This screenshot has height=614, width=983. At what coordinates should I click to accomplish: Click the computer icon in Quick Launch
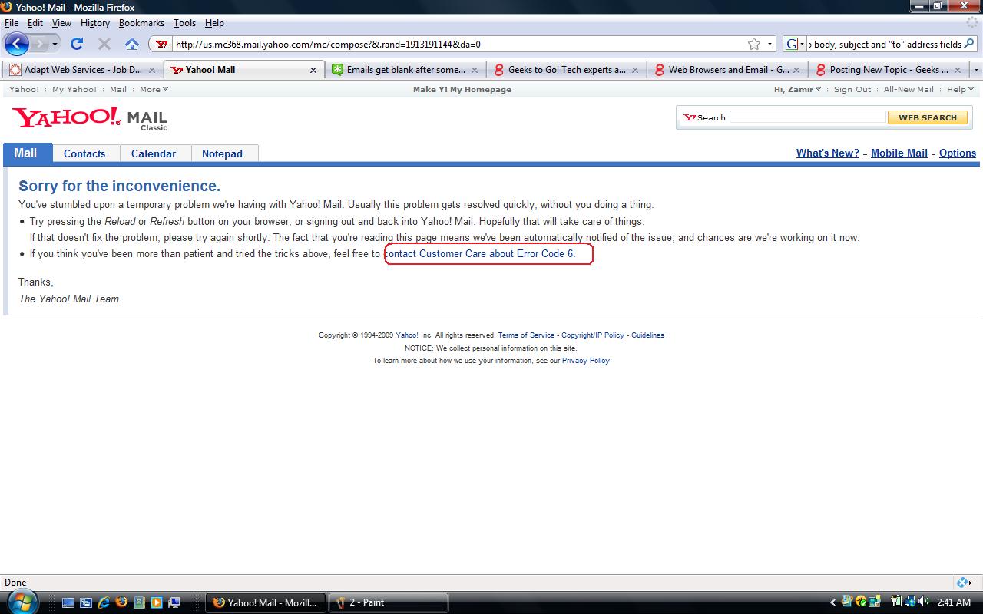(x=174, y=602)
